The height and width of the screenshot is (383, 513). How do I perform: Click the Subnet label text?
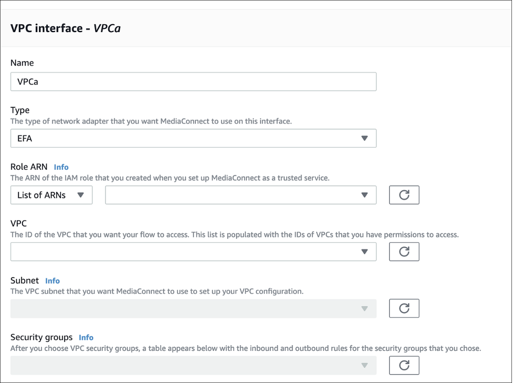click(x=25, y=281)
